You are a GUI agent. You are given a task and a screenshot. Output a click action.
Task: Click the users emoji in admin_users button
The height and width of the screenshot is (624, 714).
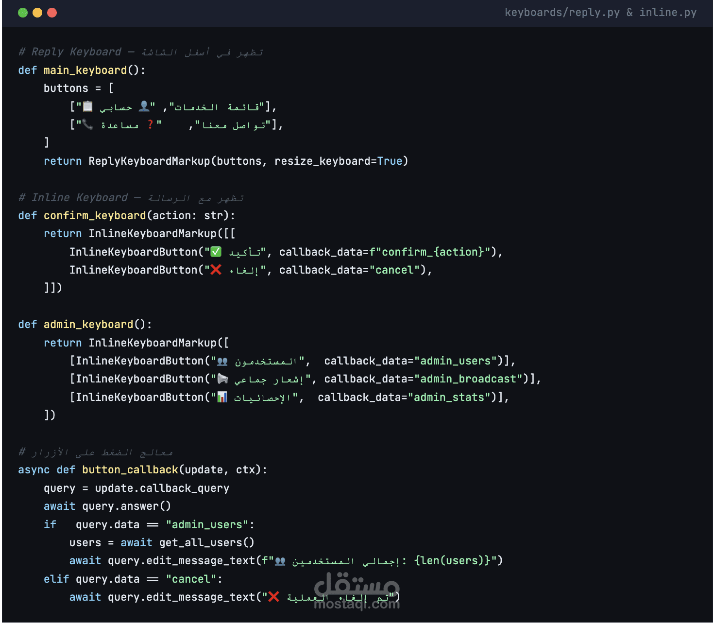tap(222, 361)
